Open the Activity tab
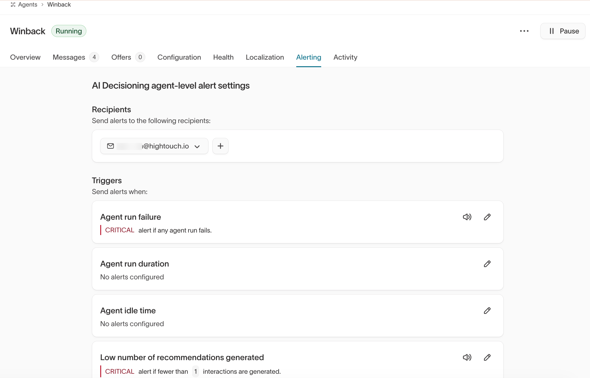This screenshot has height=378, width=590. 345,57
